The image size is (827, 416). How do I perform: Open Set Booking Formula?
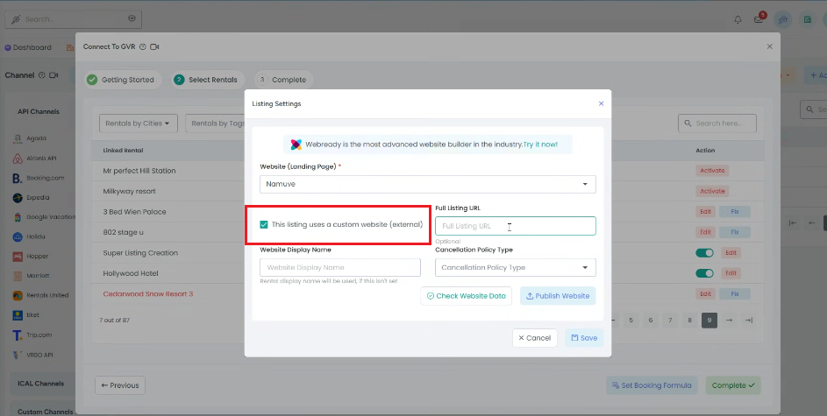point(652,385)
